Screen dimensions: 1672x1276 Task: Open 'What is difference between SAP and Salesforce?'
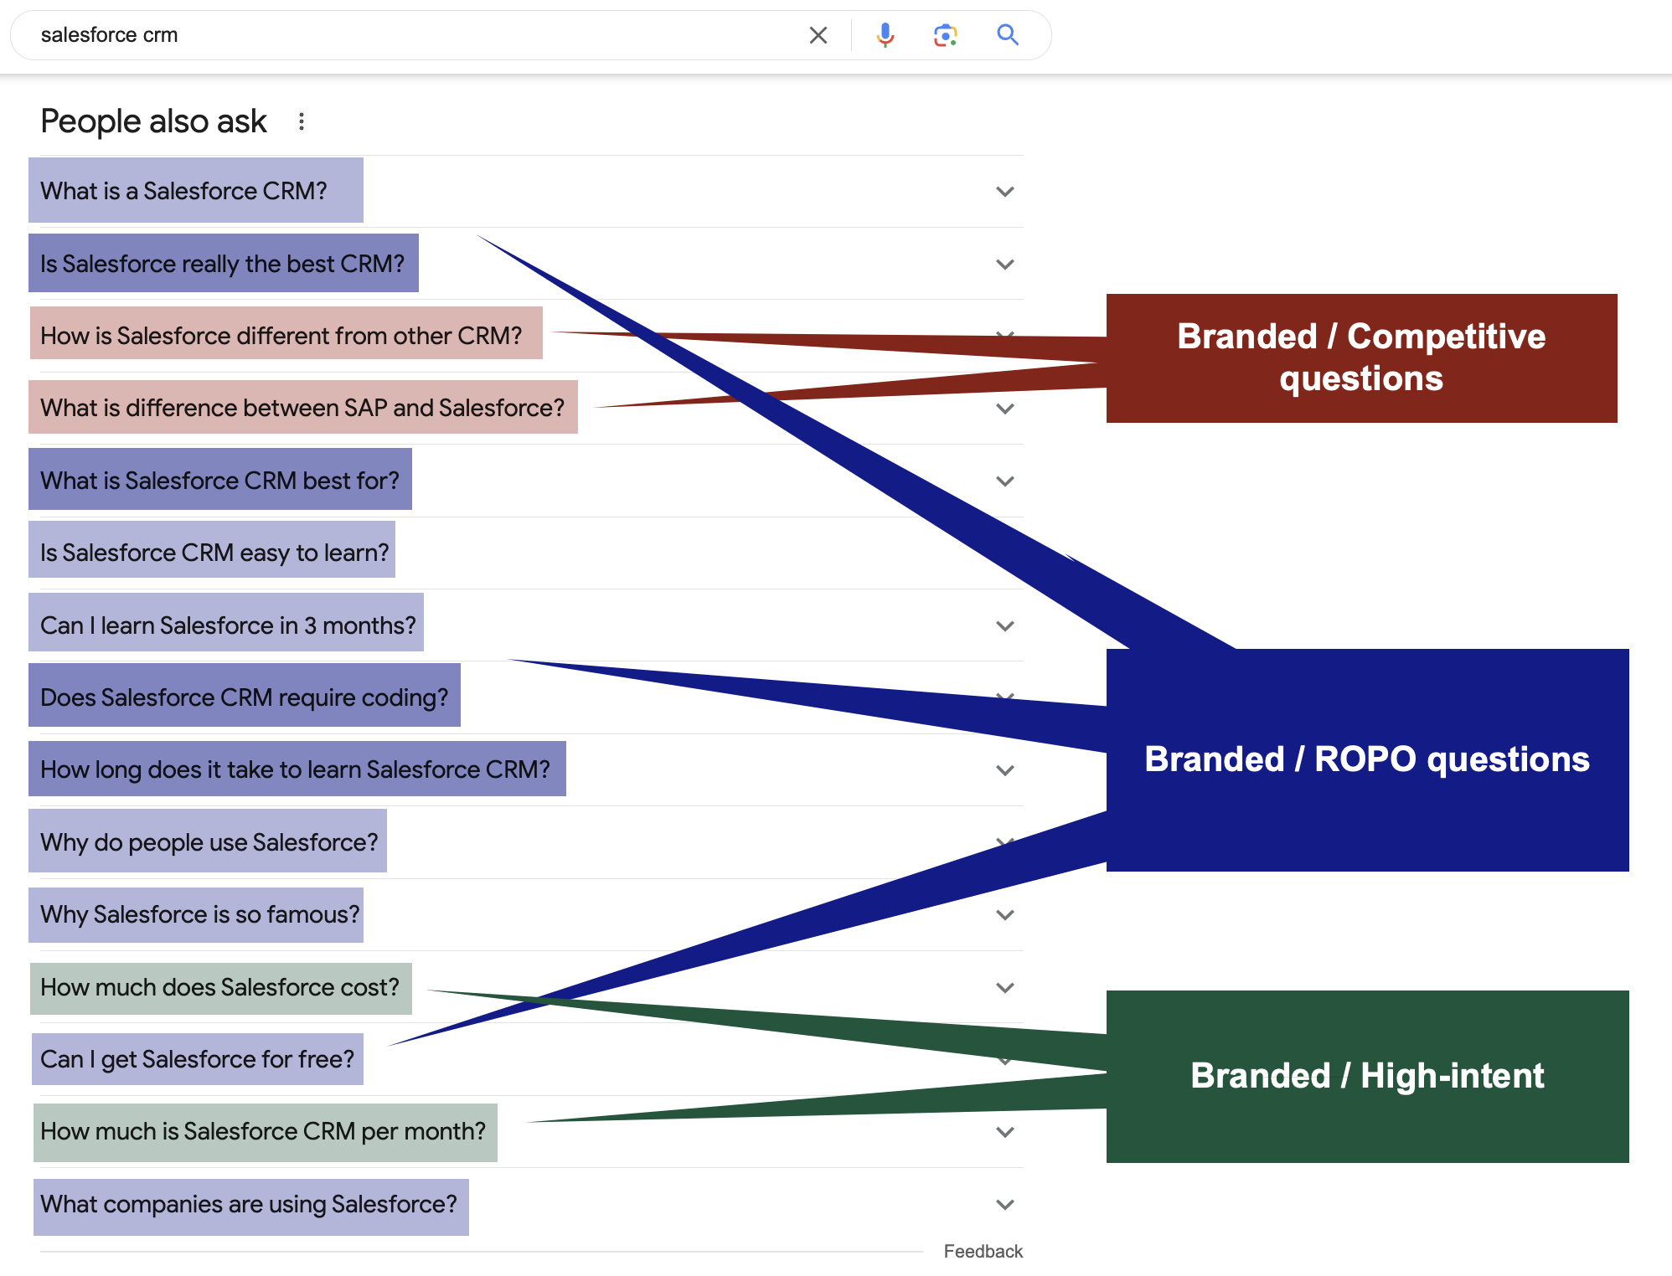coord(302,408)
